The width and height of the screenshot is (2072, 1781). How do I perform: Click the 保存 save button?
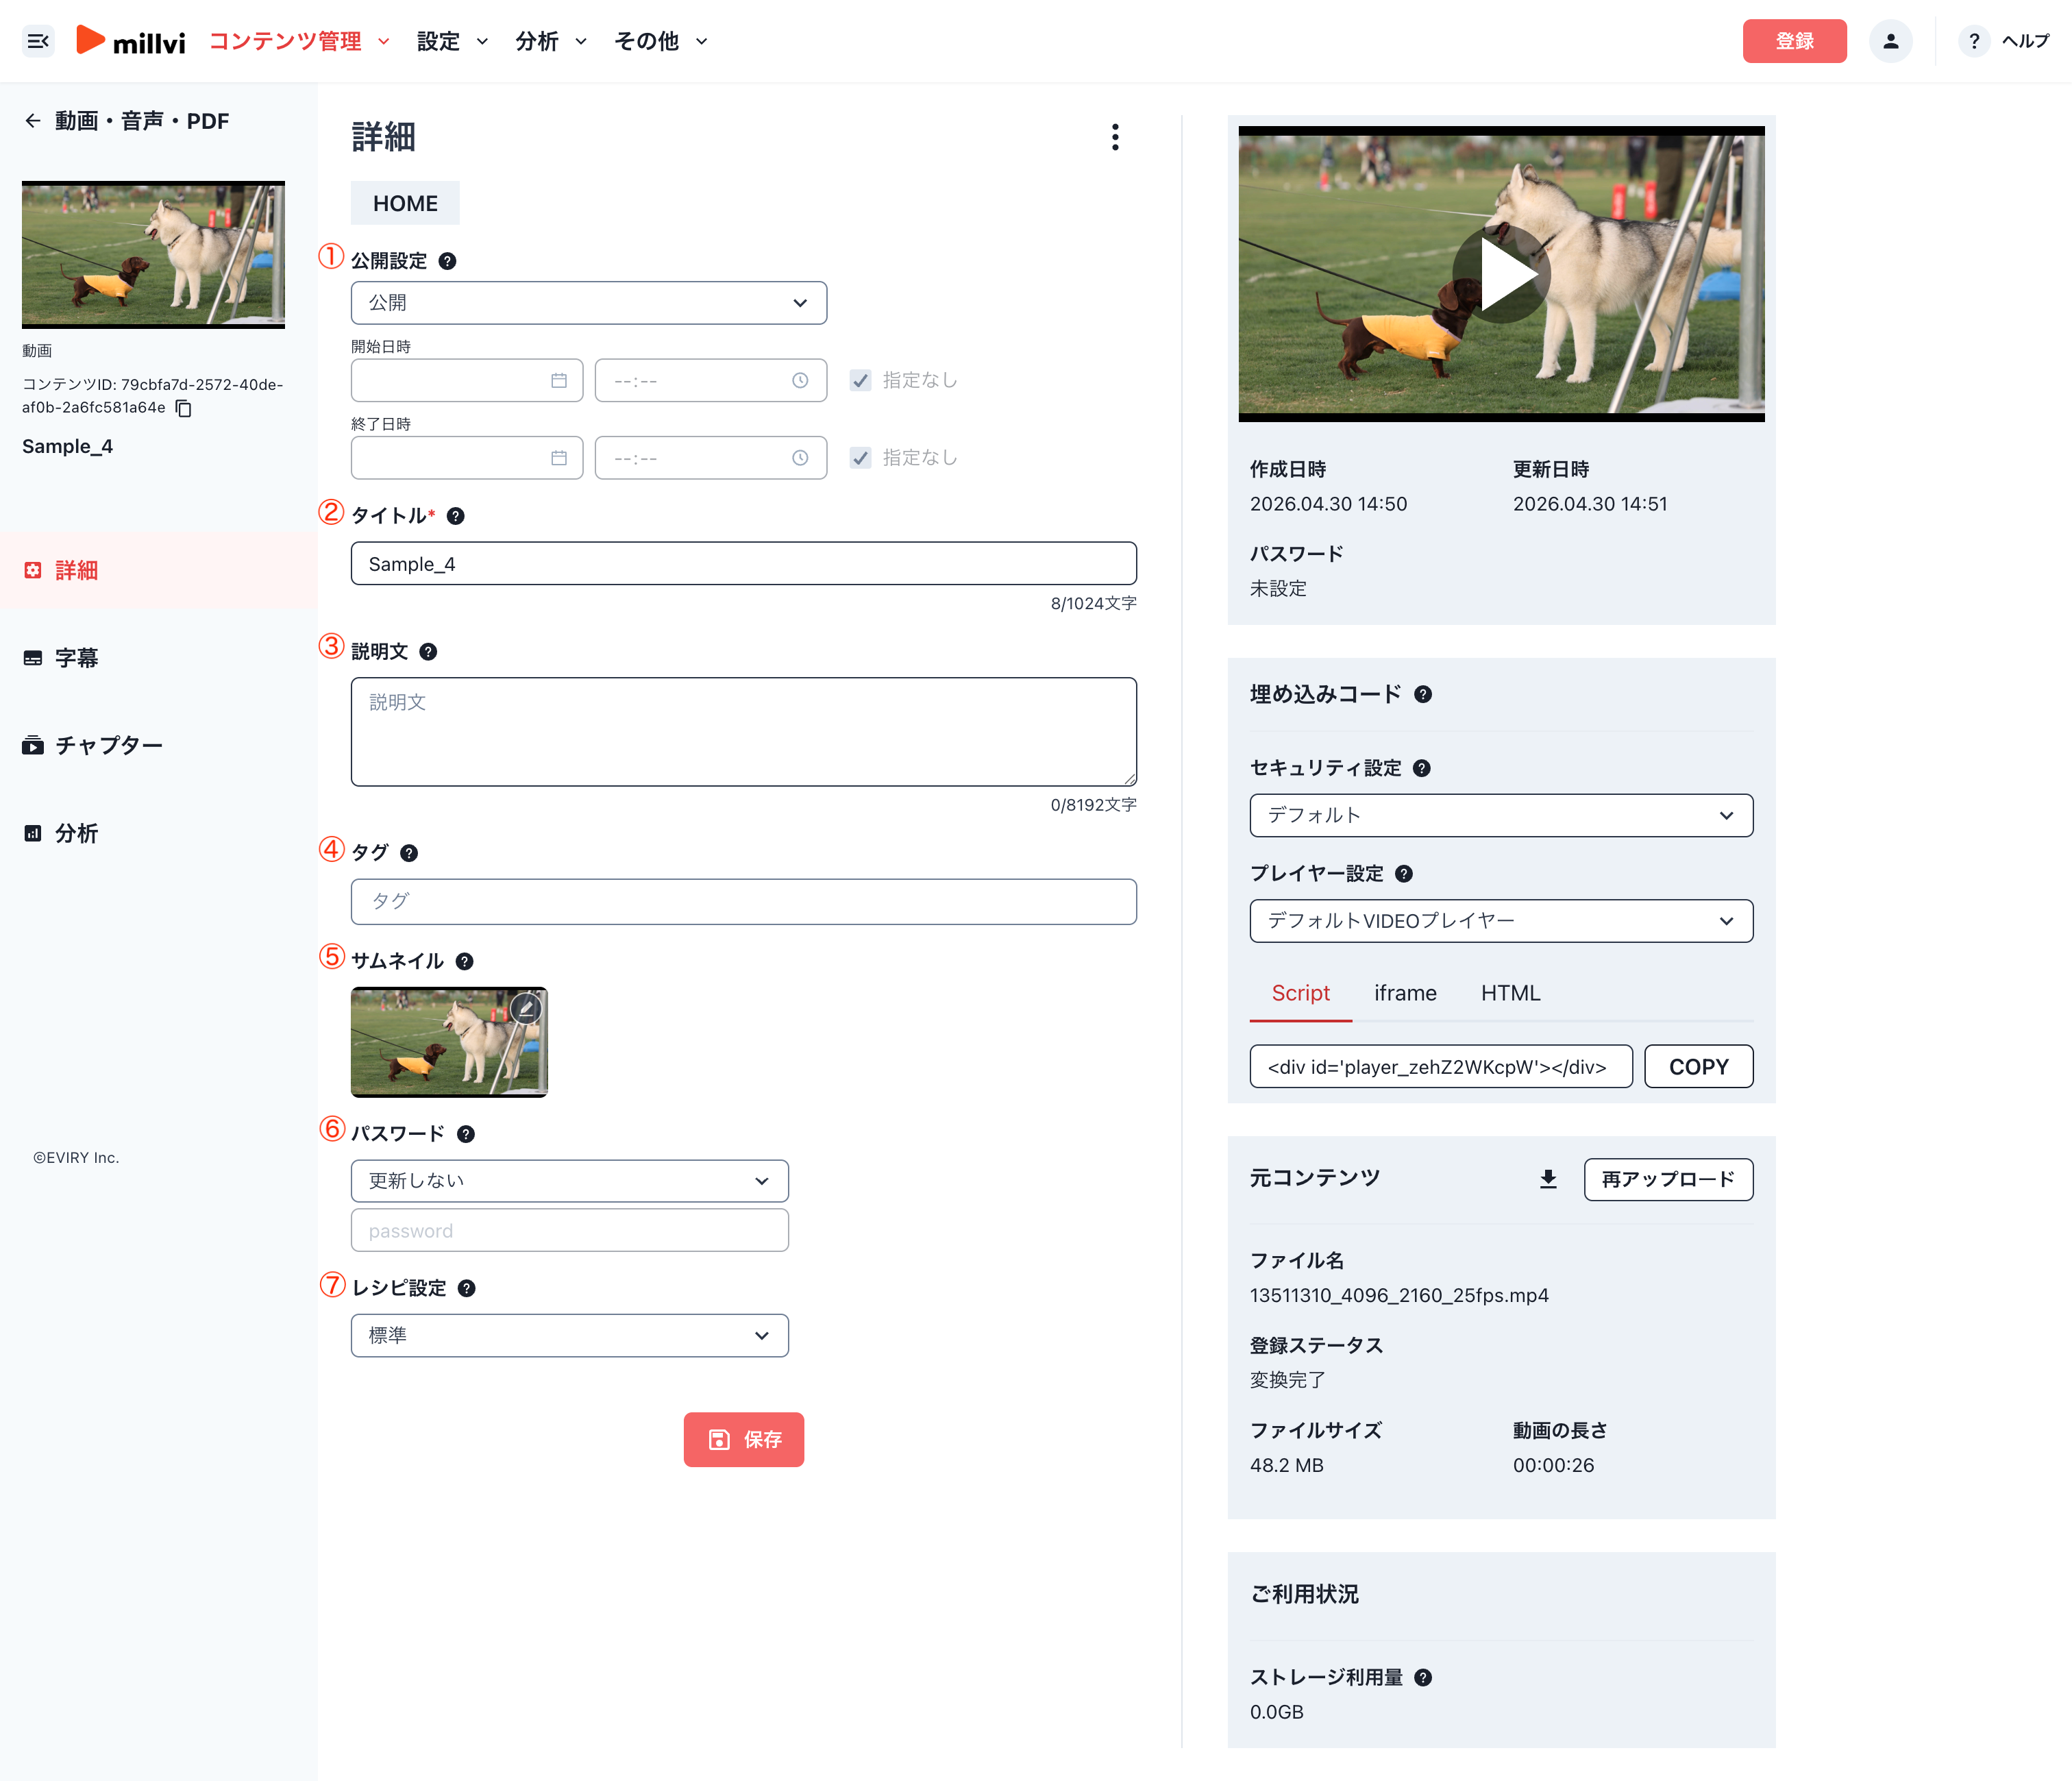[744, 1440]
